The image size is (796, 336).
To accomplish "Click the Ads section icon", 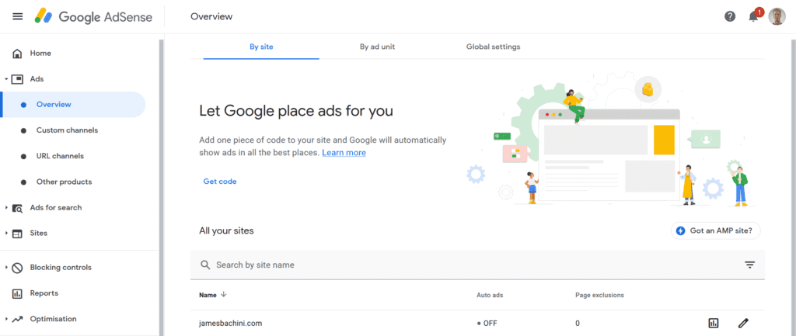I will [x=17, y=79].
